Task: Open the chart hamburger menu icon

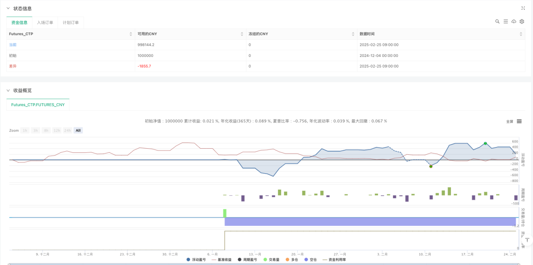Action: click(x=519, y=121)
